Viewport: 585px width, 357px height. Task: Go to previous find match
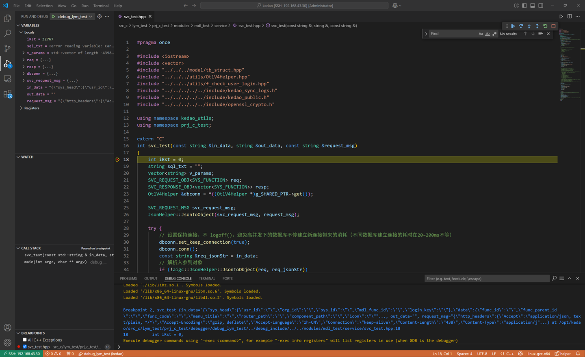pyautogui.click(x=525, y=34)
